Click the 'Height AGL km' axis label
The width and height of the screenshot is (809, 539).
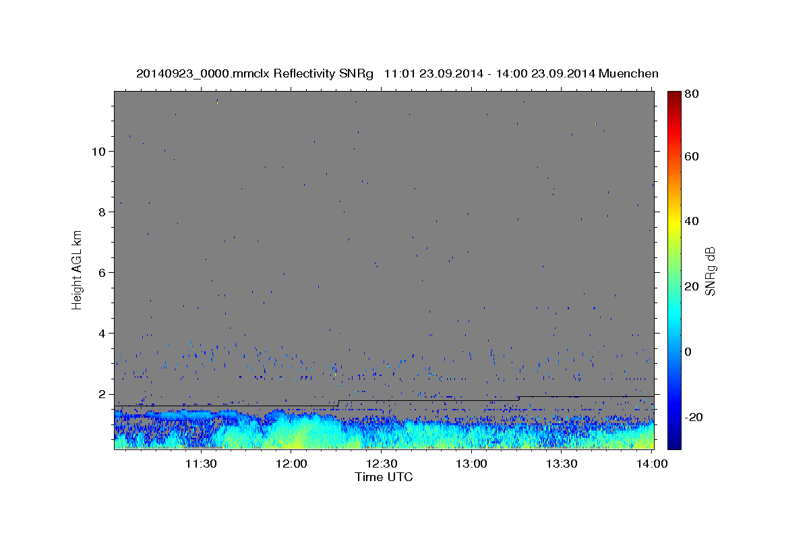78,269
